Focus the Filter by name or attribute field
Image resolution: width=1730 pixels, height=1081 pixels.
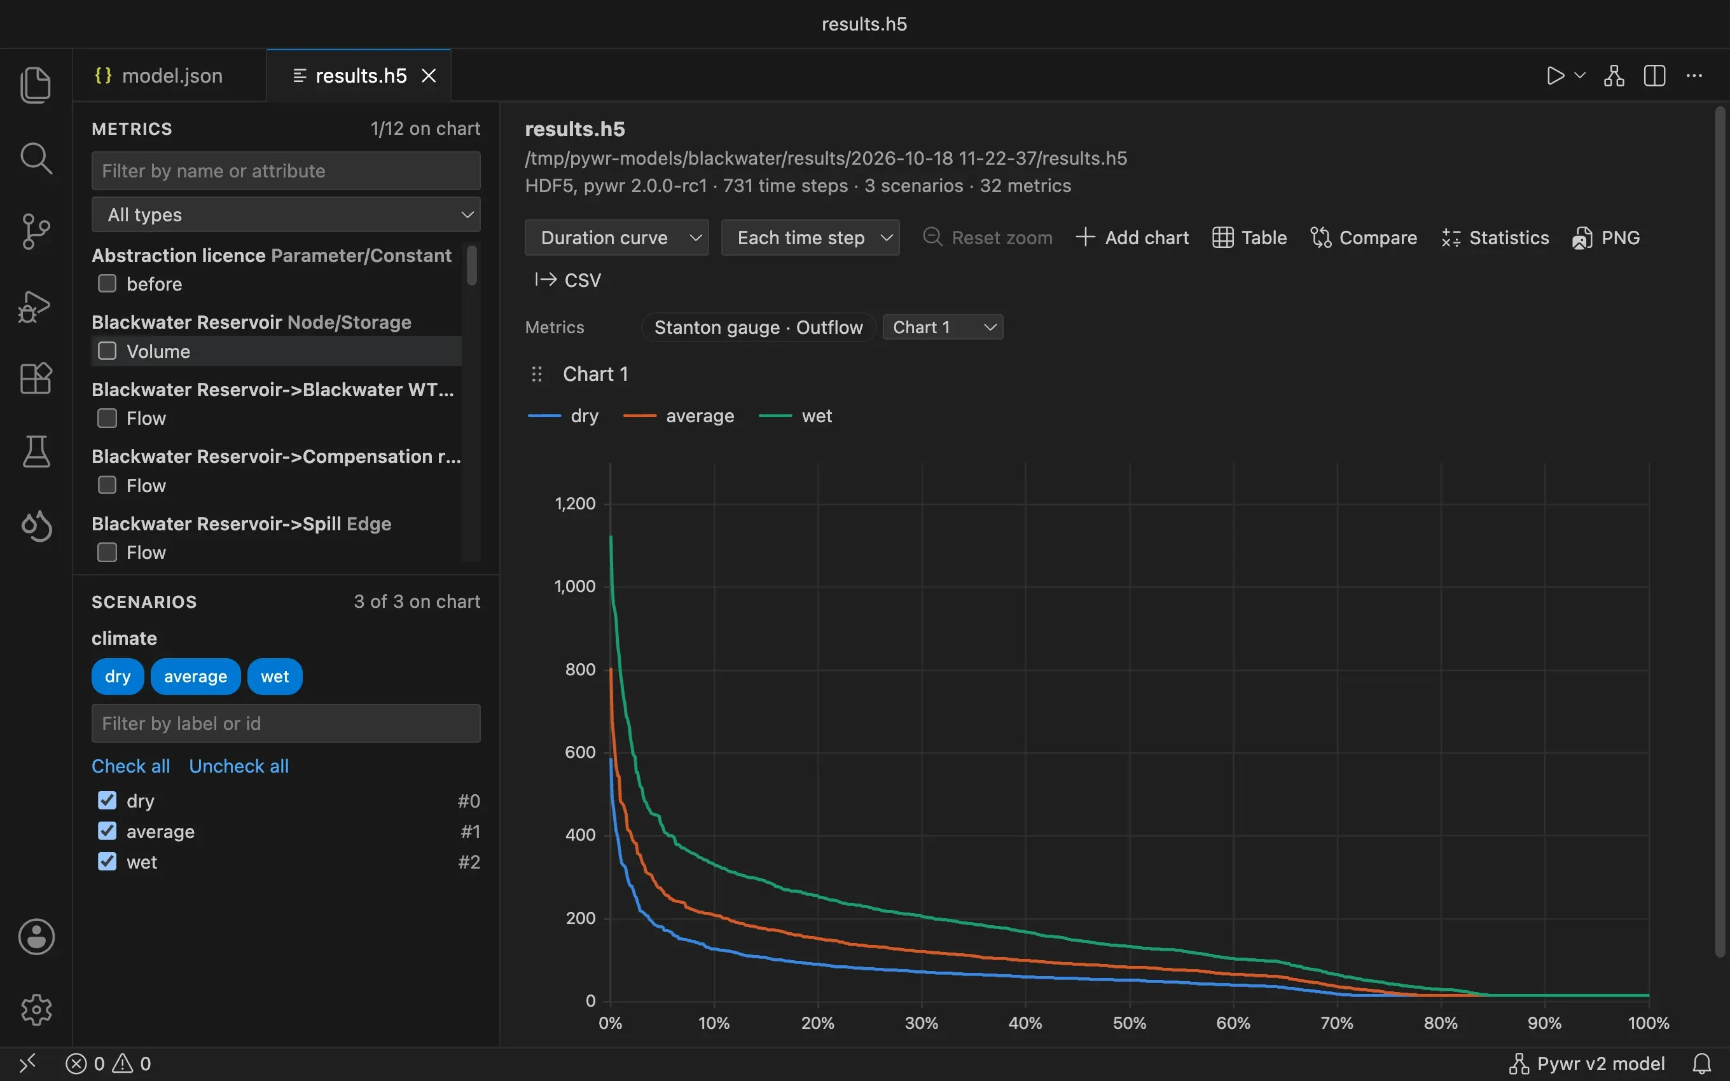tap(286, 171)
